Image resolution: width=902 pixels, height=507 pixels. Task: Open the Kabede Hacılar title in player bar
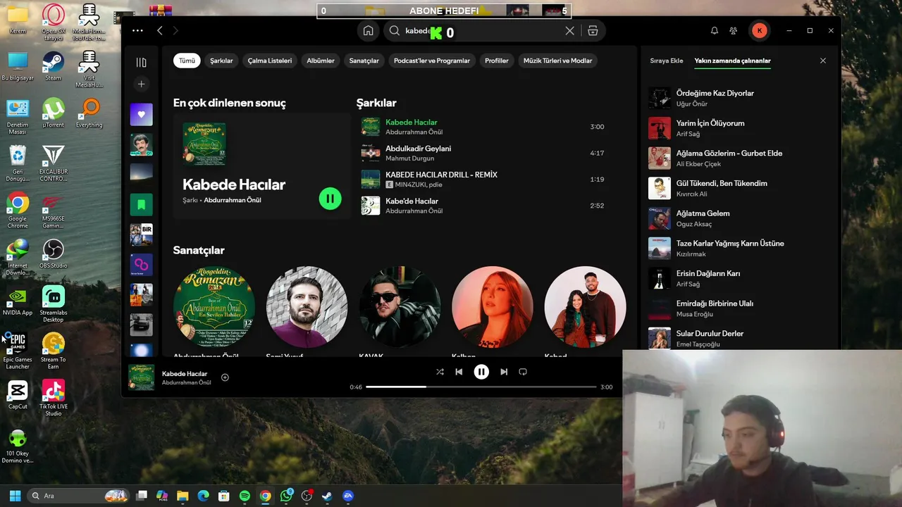(x=185, y=374)
